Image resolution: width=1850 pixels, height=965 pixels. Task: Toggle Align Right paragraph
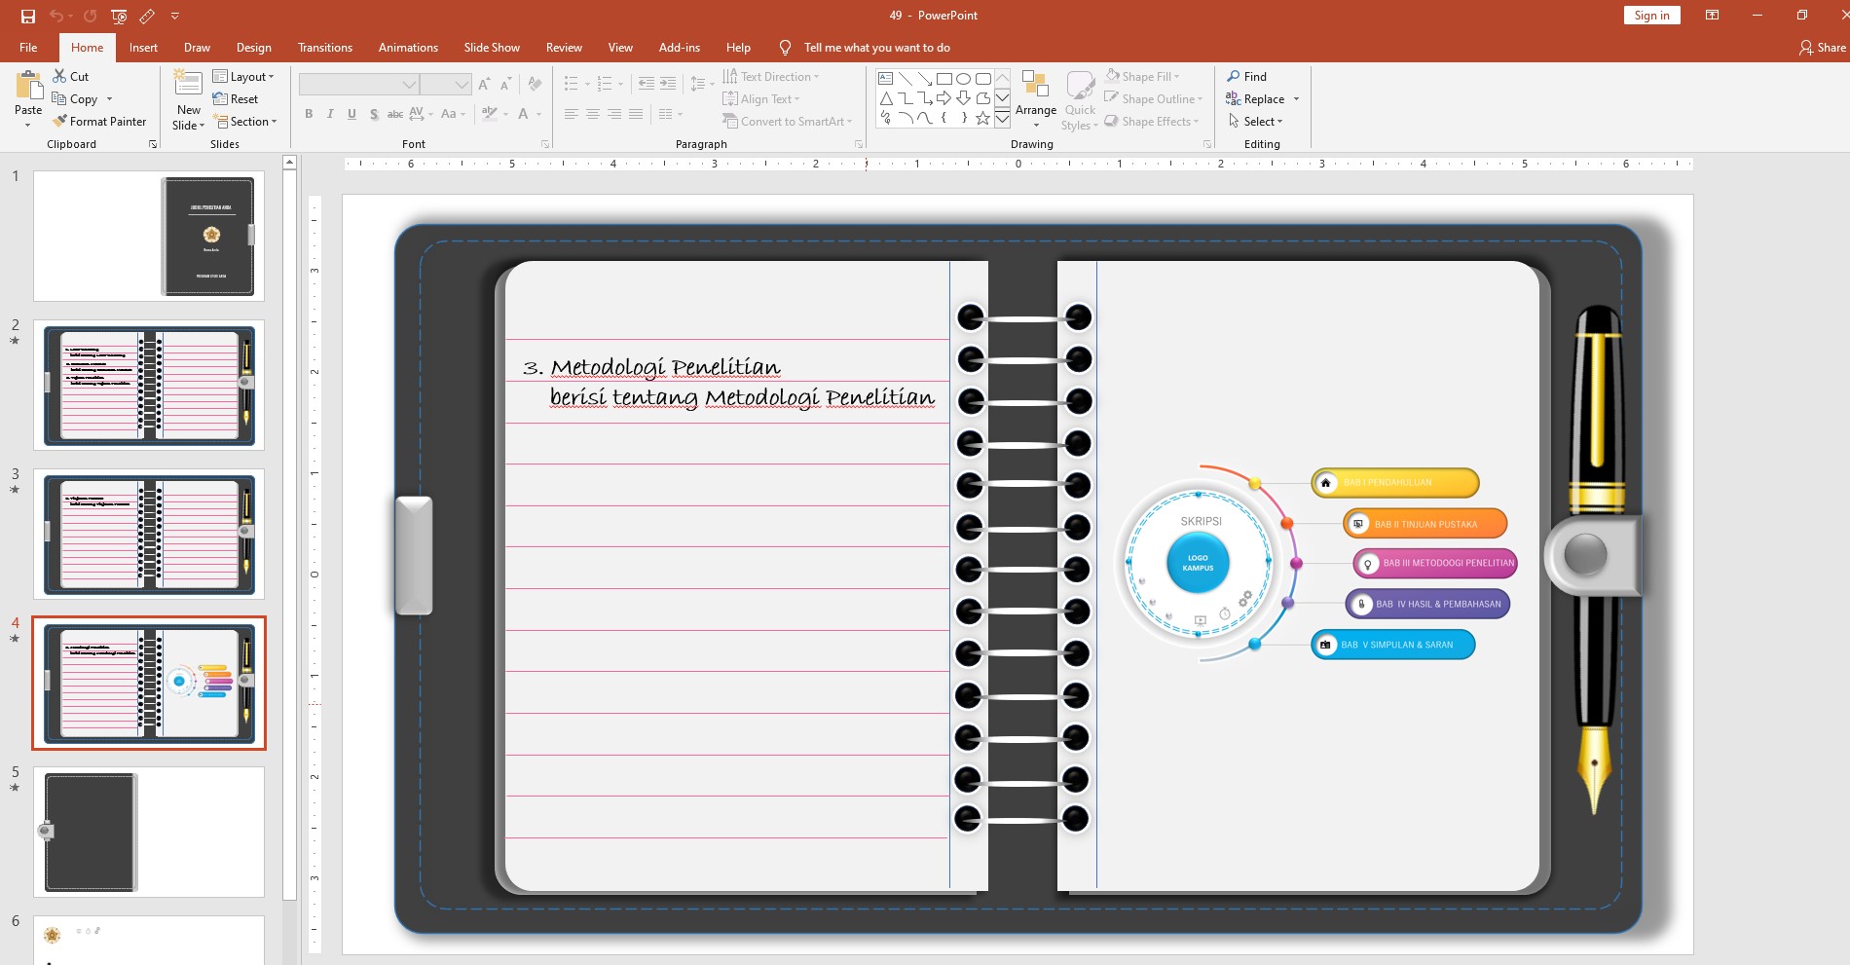tap(614, 114)
